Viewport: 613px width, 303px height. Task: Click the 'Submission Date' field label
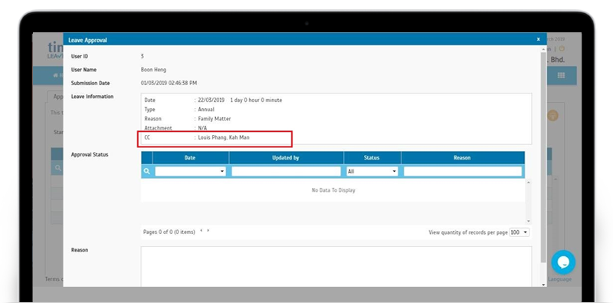(90, 83)
